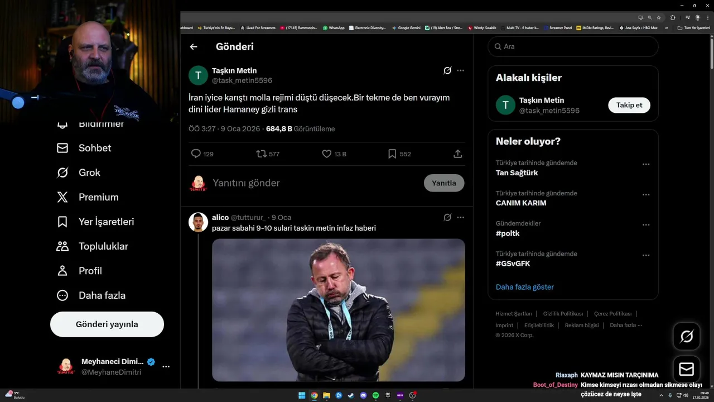714x402 pixels.
Task: Open alico's profile avatar
Action: [198, 222]
